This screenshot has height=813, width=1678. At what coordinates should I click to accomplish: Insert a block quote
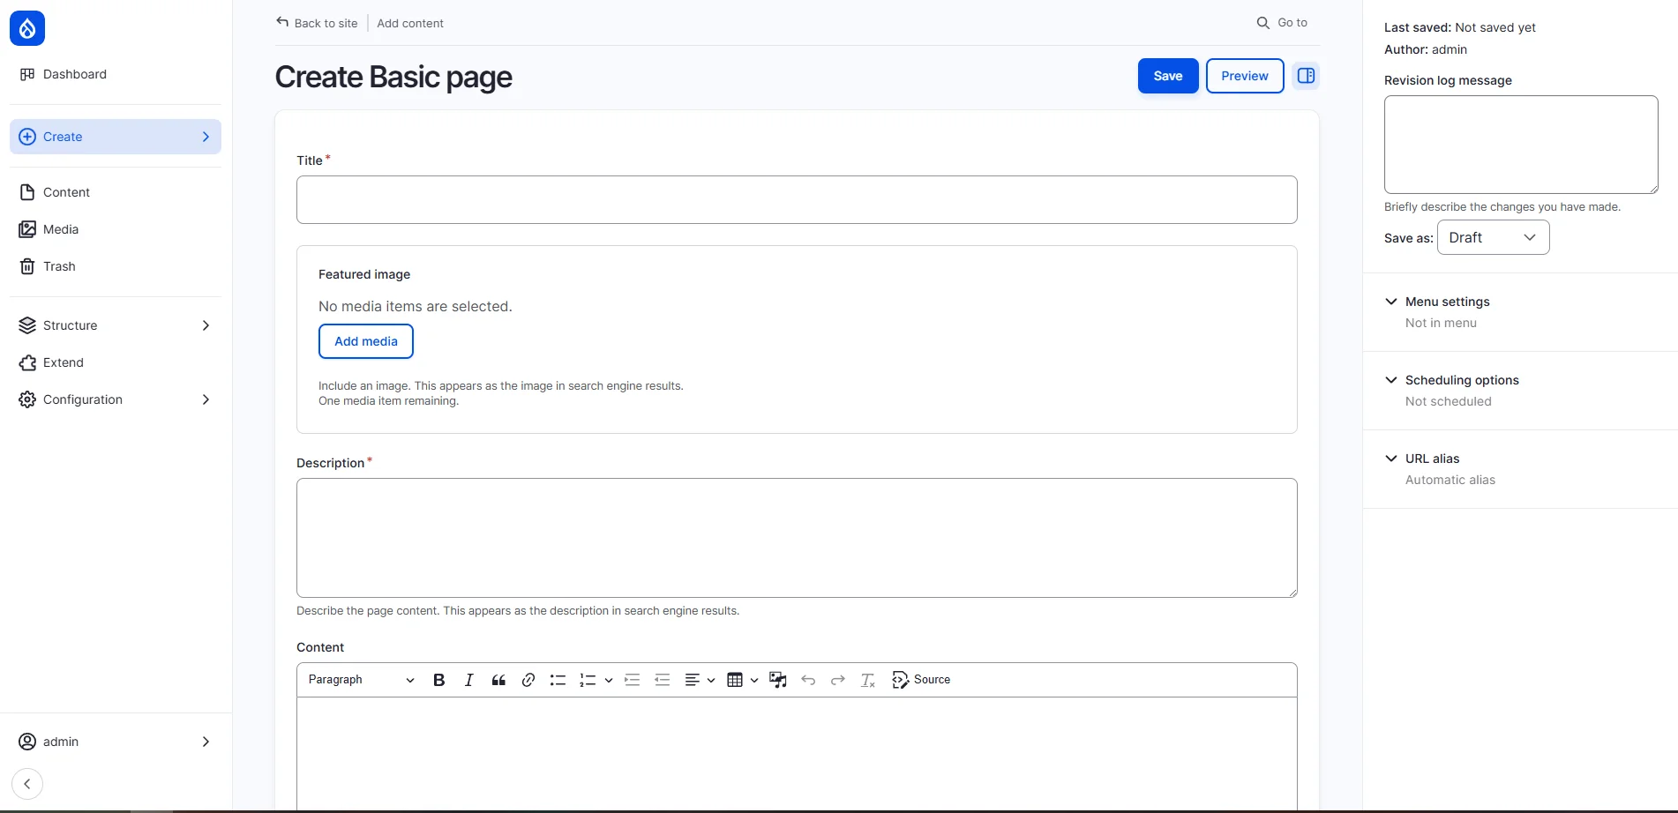pyautogui.click(x=498, y=680)
